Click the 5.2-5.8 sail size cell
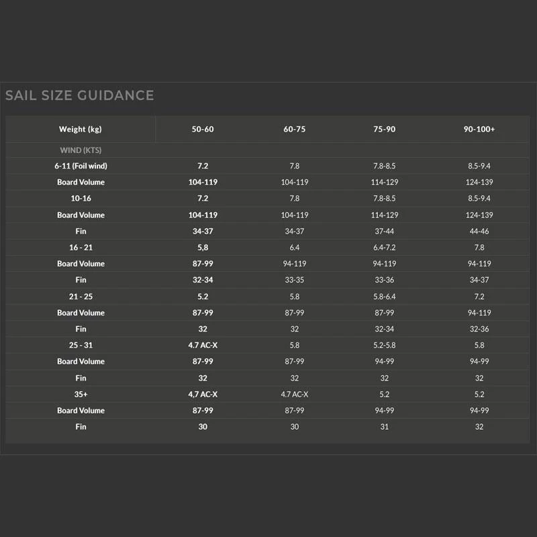 (x=385, y=346)
